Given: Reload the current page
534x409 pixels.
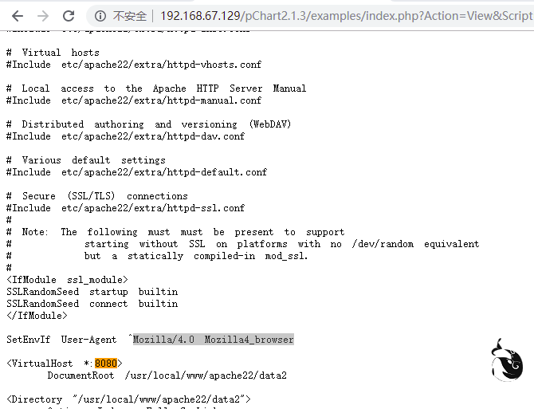Looking at the screenshot, I should point(69,16).
